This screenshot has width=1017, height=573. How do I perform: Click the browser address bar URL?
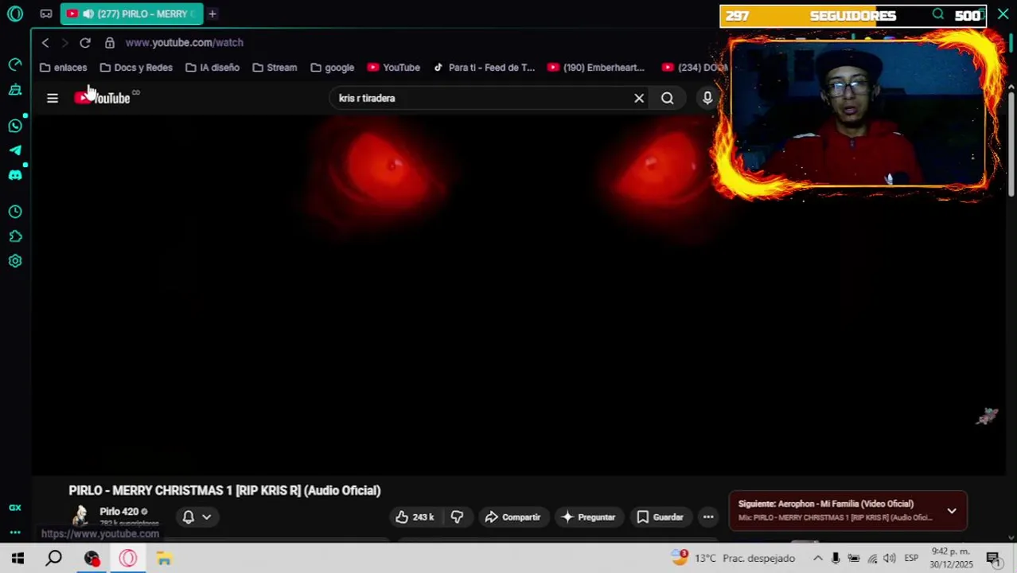(x=184, y=43)
